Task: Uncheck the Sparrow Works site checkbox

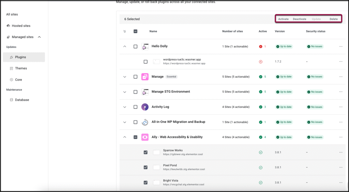Action: [x=146, y=152]
